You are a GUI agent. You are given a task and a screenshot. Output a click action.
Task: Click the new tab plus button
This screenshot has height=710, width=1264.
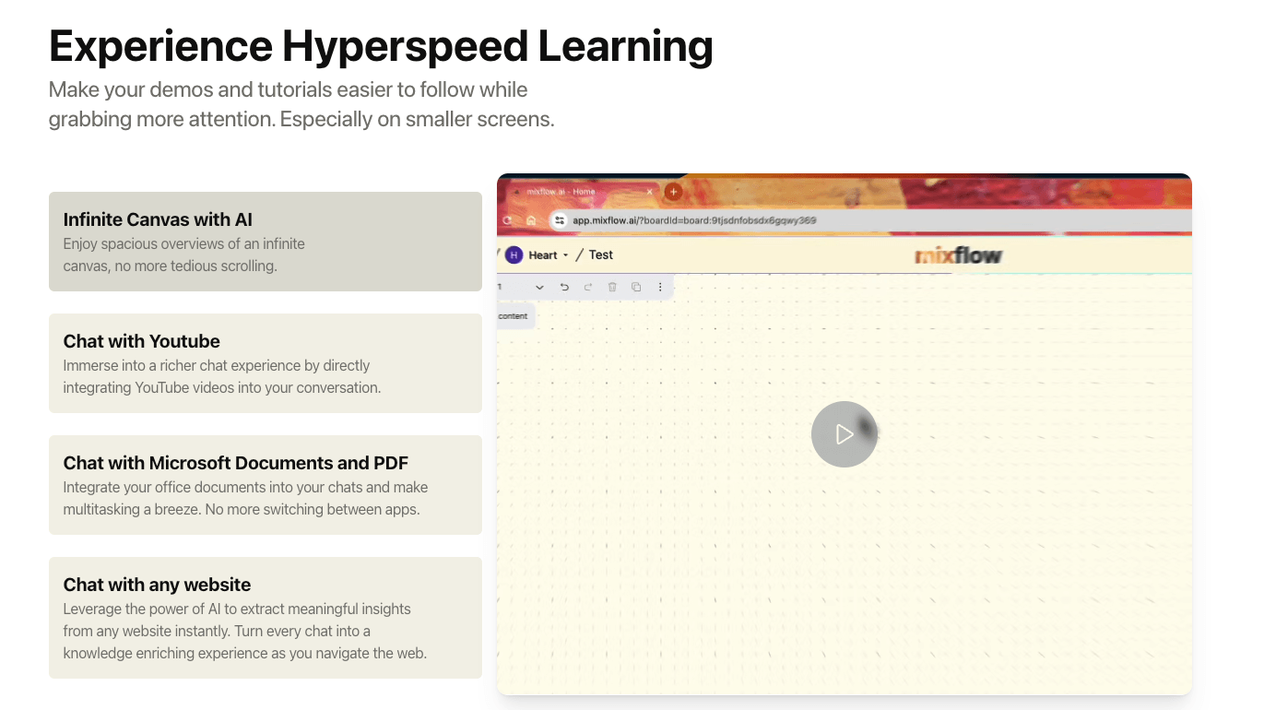click(x=673, y=192)
